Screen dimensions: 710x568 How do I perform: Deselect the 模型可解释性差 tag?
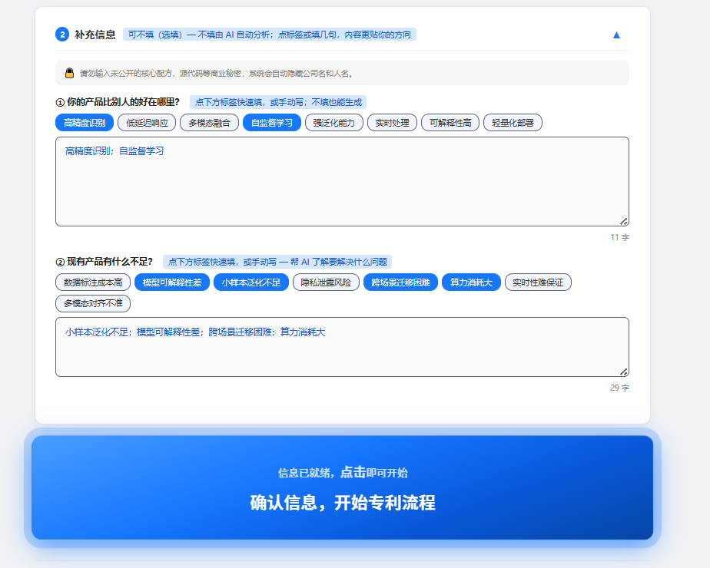[x=172, y=282]
